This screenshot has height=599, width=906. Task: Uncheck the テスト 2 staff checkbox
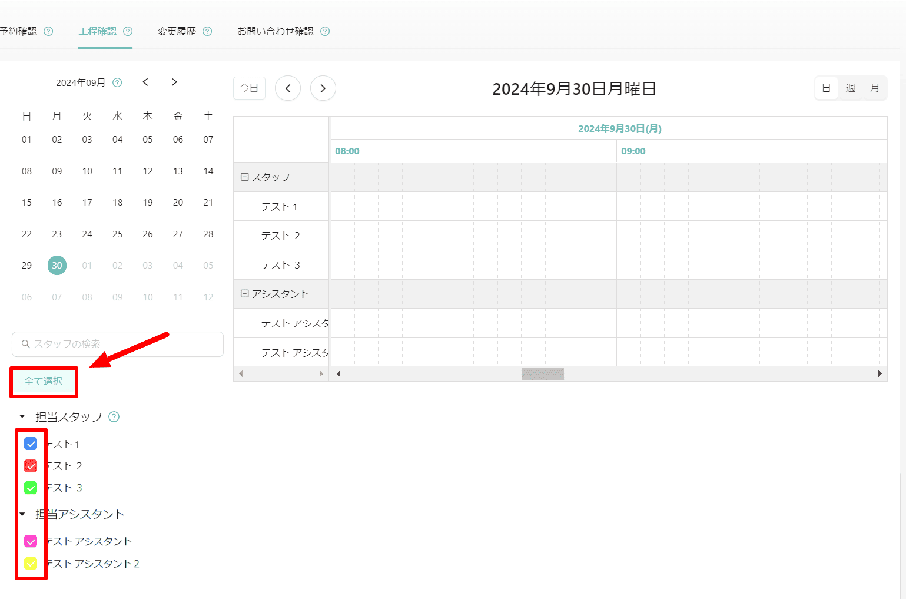pos(31,466)
